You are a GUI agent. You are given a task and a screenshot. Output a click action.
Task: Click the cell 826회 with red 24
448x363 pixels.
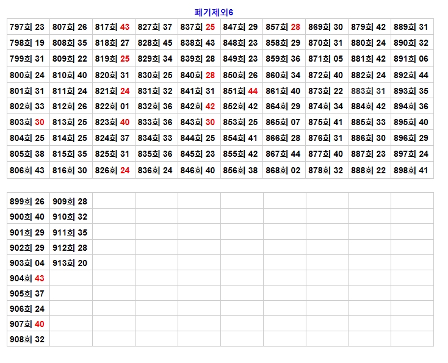coord(113,170)
